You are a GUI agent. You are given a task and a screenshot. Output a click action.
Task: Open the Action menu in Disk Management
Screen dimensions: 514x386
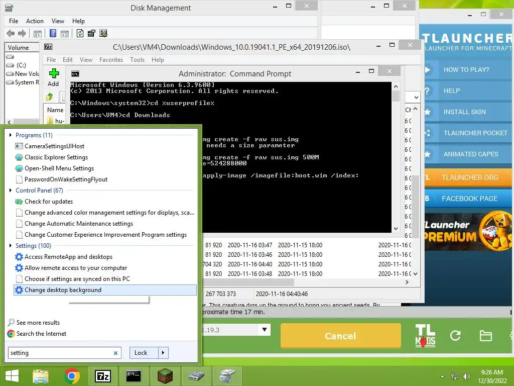coord(35,21)
